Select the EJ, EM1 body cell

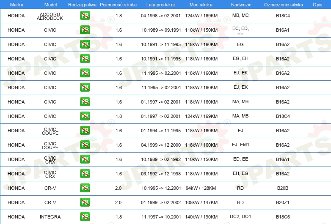pyautogui.click(x=240, y=145)
